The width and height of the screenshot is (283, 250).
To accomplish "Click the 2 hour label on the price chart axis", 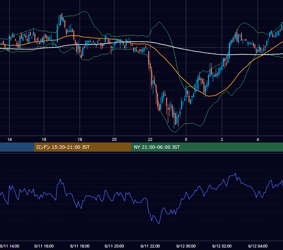I will pyautogui.click(x=222, y=140).
